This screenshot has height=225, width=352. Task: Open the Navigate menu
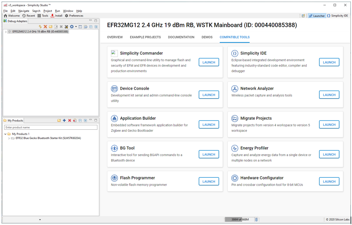tap(24, 11)
